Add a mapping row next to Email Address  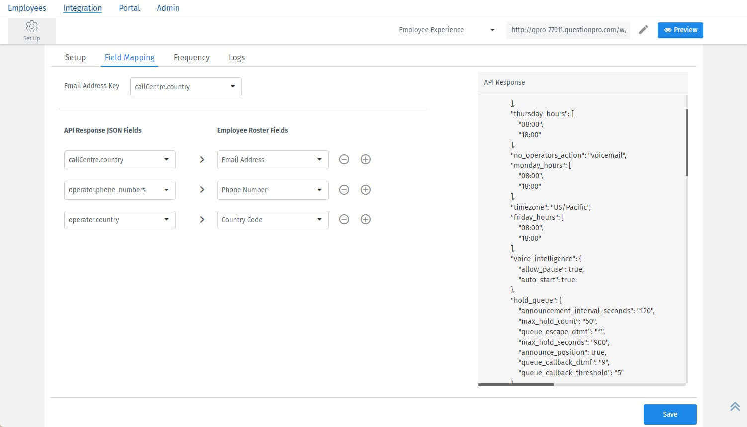(366, 159)
